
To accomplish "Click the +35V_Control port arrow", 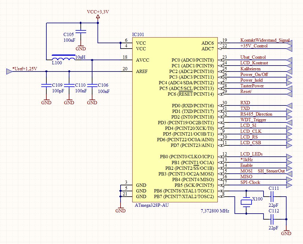I will (x=289, y=49).
